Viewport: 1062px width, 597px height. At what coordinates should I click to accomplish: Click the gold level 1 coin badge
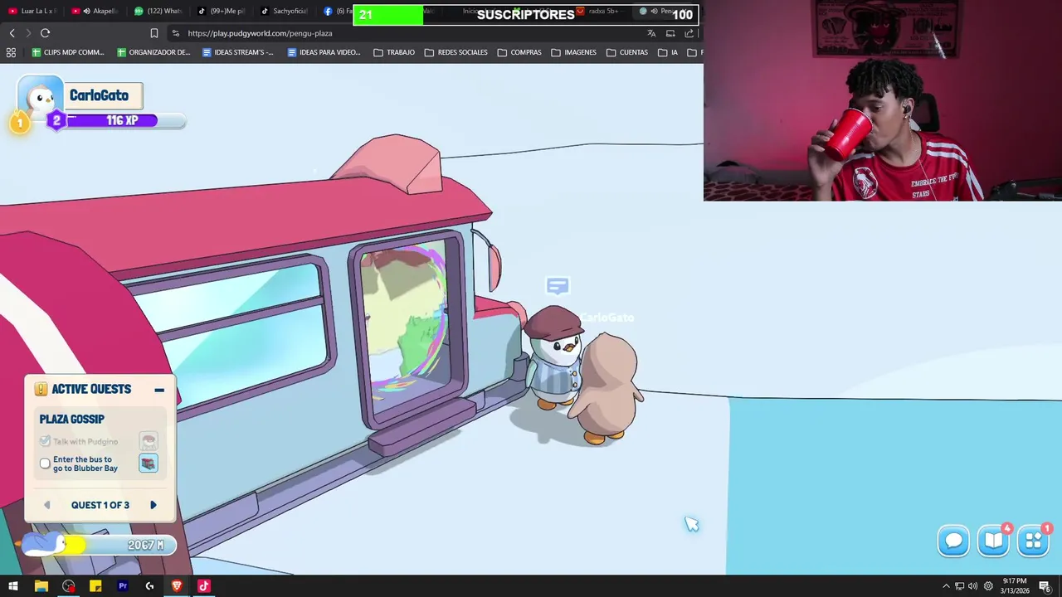19,124
